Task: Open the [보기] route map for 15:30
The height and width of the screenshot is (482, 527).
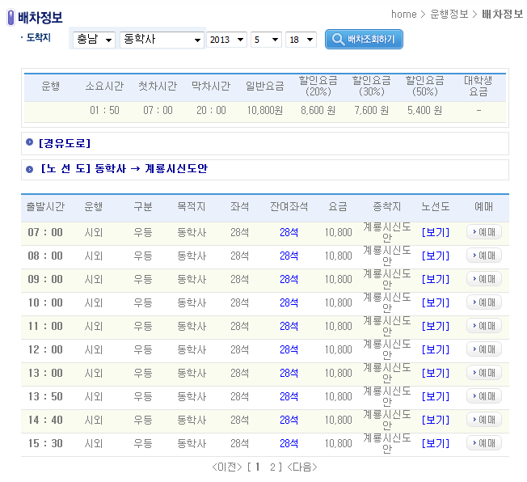Action: click(436, 444)
